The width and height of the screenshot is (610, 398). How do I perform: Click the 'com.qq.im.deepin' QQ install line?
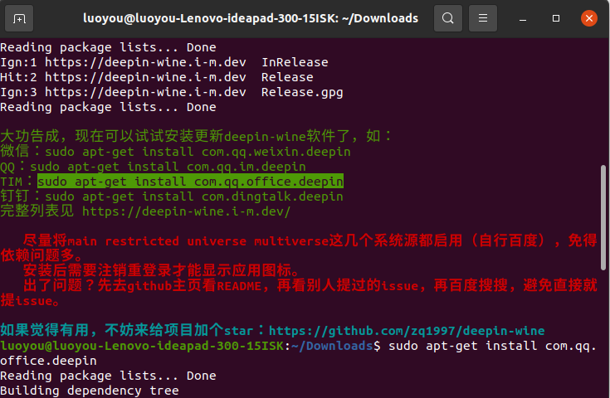click(x=153, y=167)
